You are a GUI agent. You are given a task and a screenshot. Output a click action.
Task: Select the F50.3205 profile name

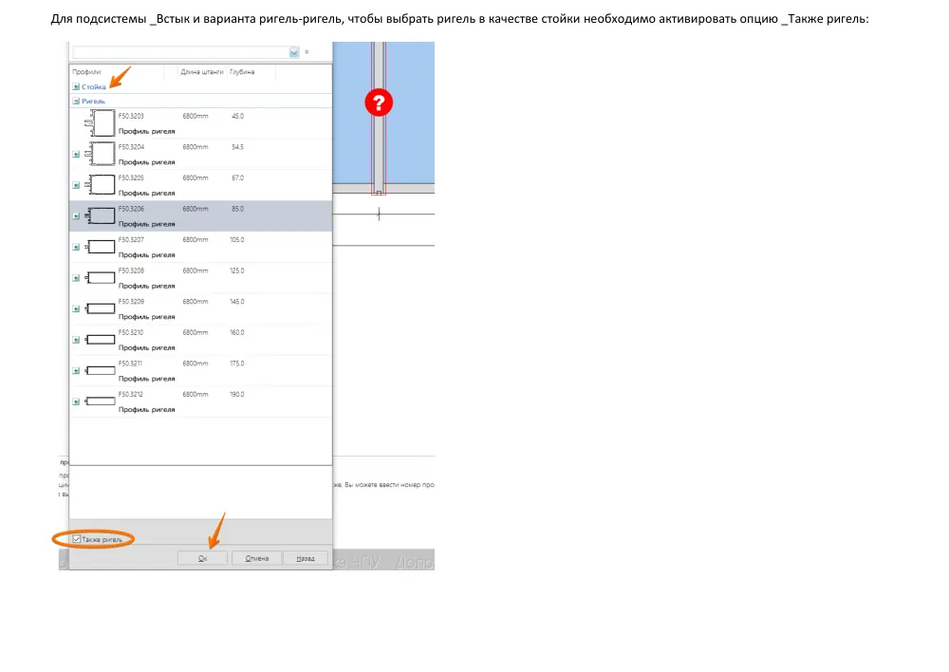click(x=131, y=178)
